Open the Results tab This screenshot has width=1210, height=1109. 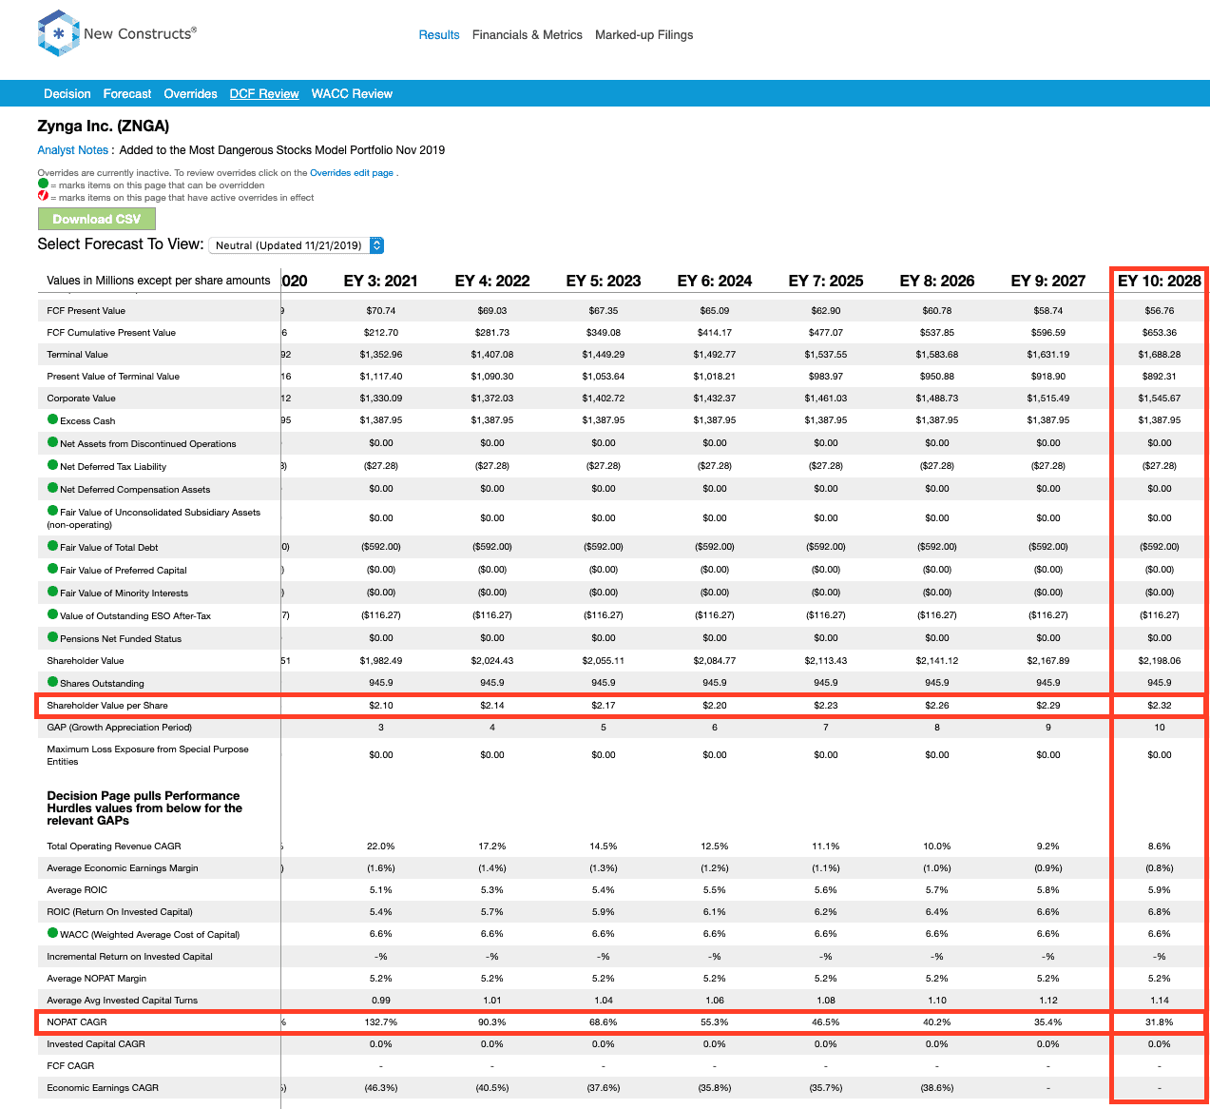439,35
